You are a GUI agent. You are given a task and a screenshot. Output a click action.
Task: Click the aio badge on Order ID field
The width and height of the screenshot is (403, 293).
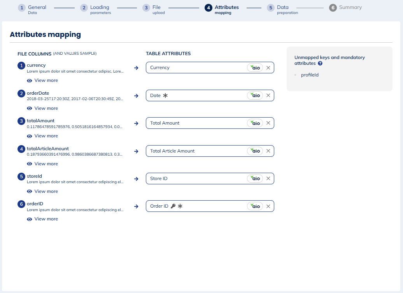(255, 206)
